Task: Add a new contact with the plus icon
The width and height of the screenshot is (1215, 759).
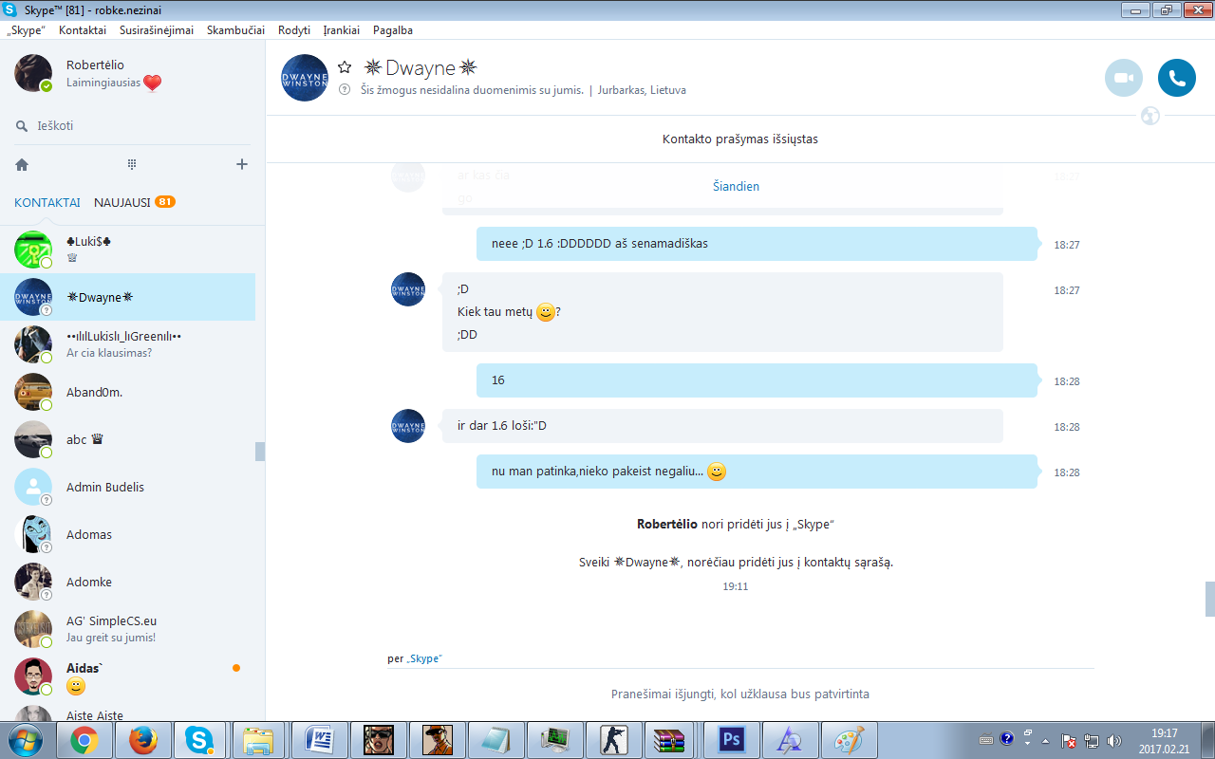Action: pyautogui.click(x=242, y=164)
